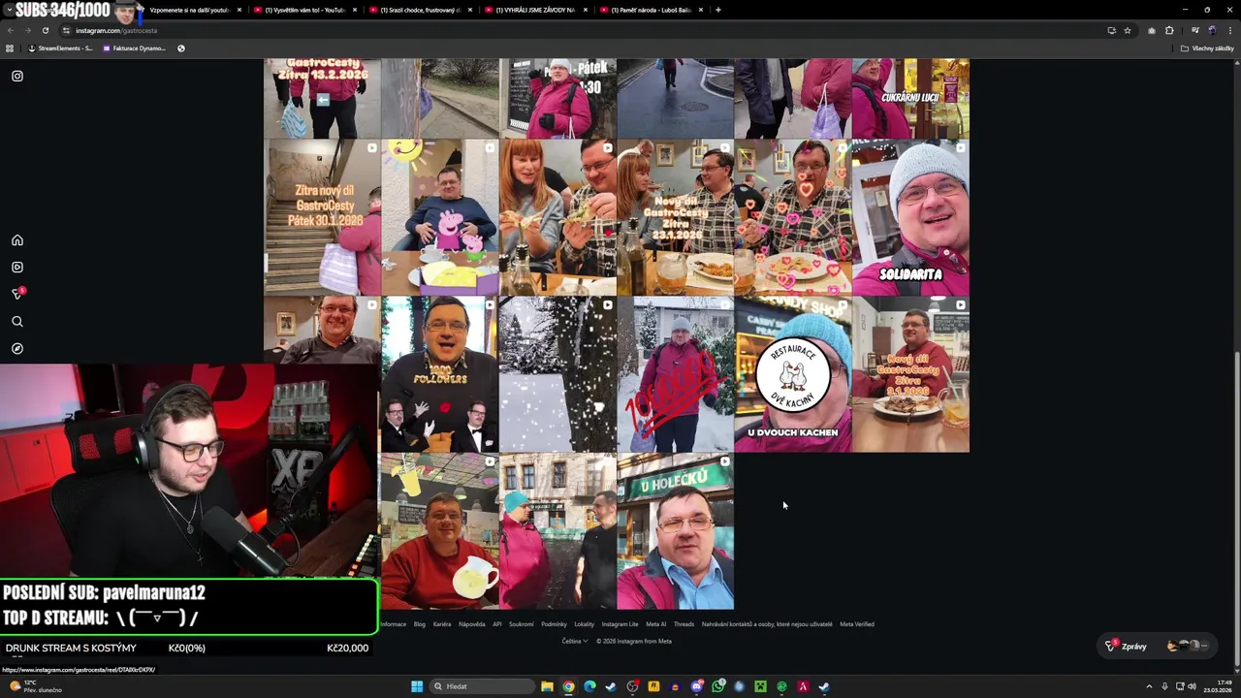This screenshot has width=1241, height=698.
Task: Open the 'U HOLEČKŮ' selfie post thumbnail
Action: tap(675, 531)
